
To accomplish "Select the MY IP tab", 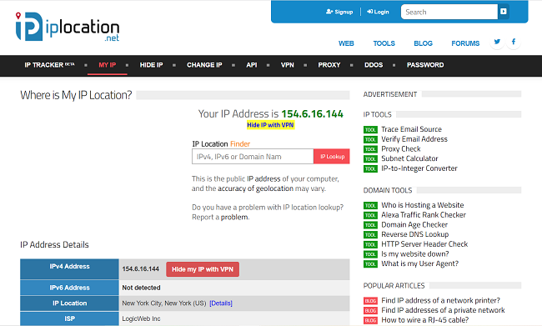I will click(108, 65).
